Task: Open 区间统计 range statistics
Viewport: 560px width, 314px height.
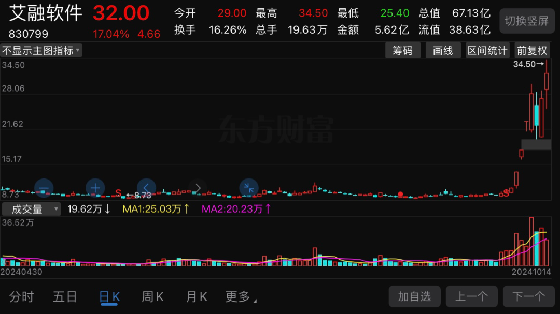Action: 487,51
